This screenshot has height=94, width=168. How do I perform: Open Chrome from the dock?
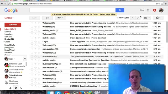[x=66, y=92]
